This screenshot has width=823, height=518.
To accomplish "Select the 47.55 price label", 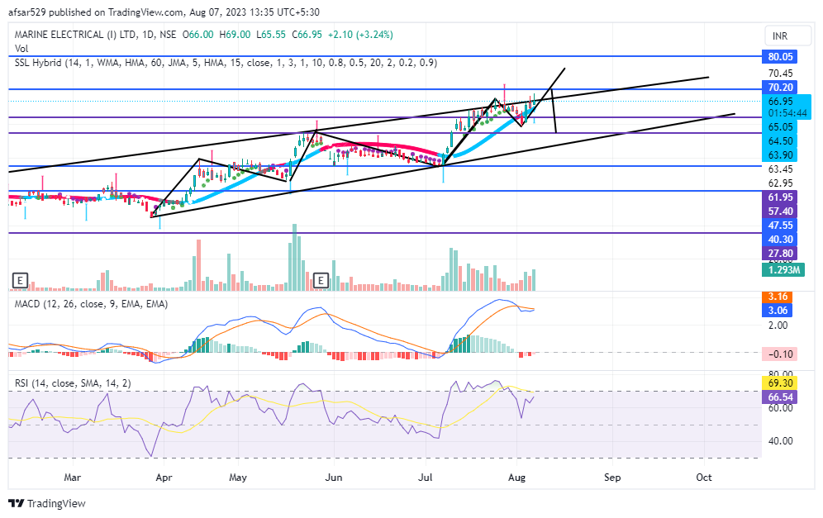I will coord(780,226).
